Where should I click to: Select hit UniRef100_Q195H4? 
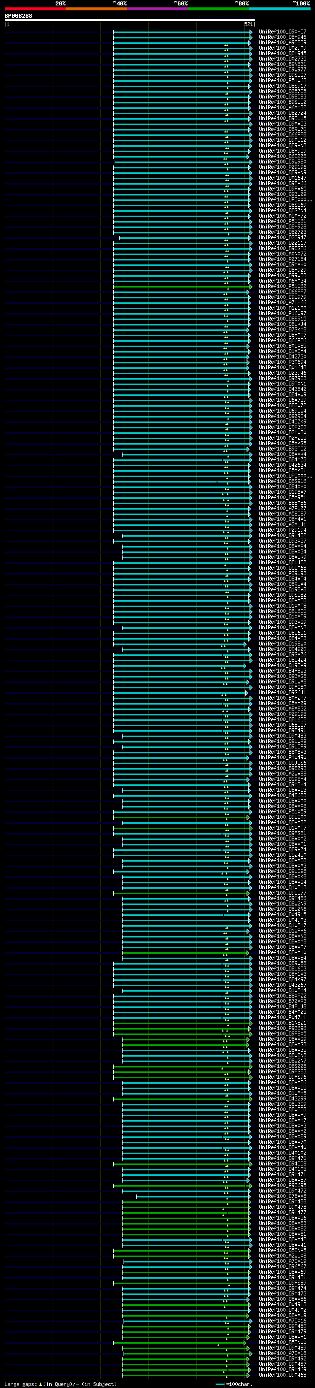click(283, 778)
